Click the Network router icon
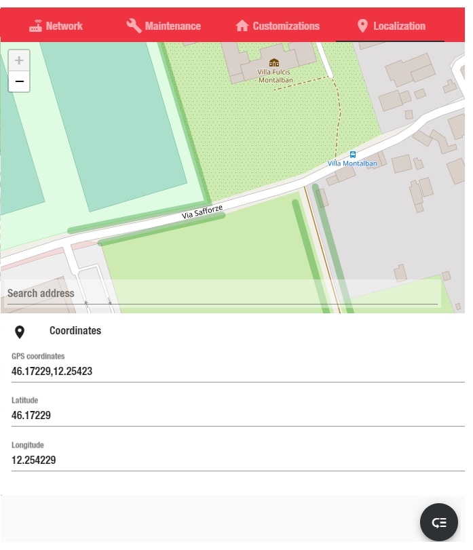 [35, 26]
